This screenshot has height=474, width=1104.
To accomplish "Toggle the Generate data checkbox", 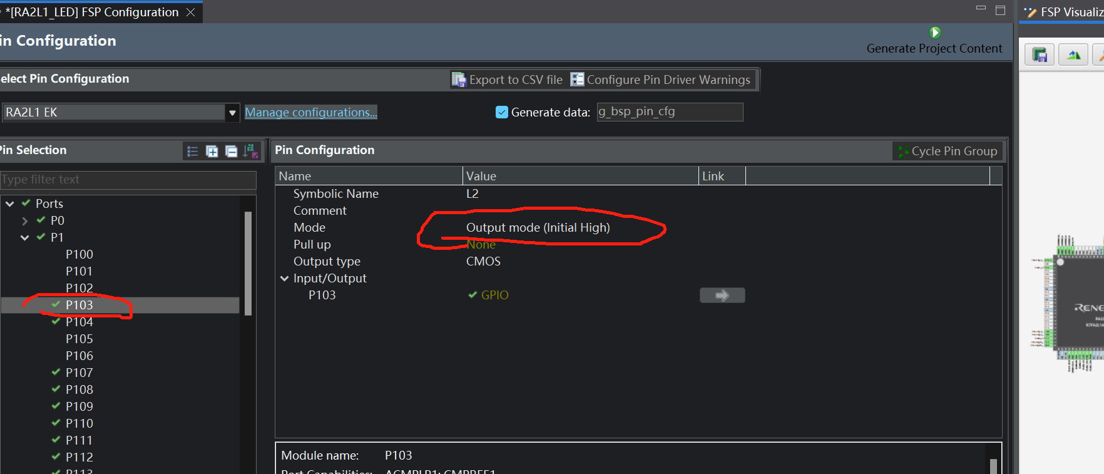I will [501, 112].
